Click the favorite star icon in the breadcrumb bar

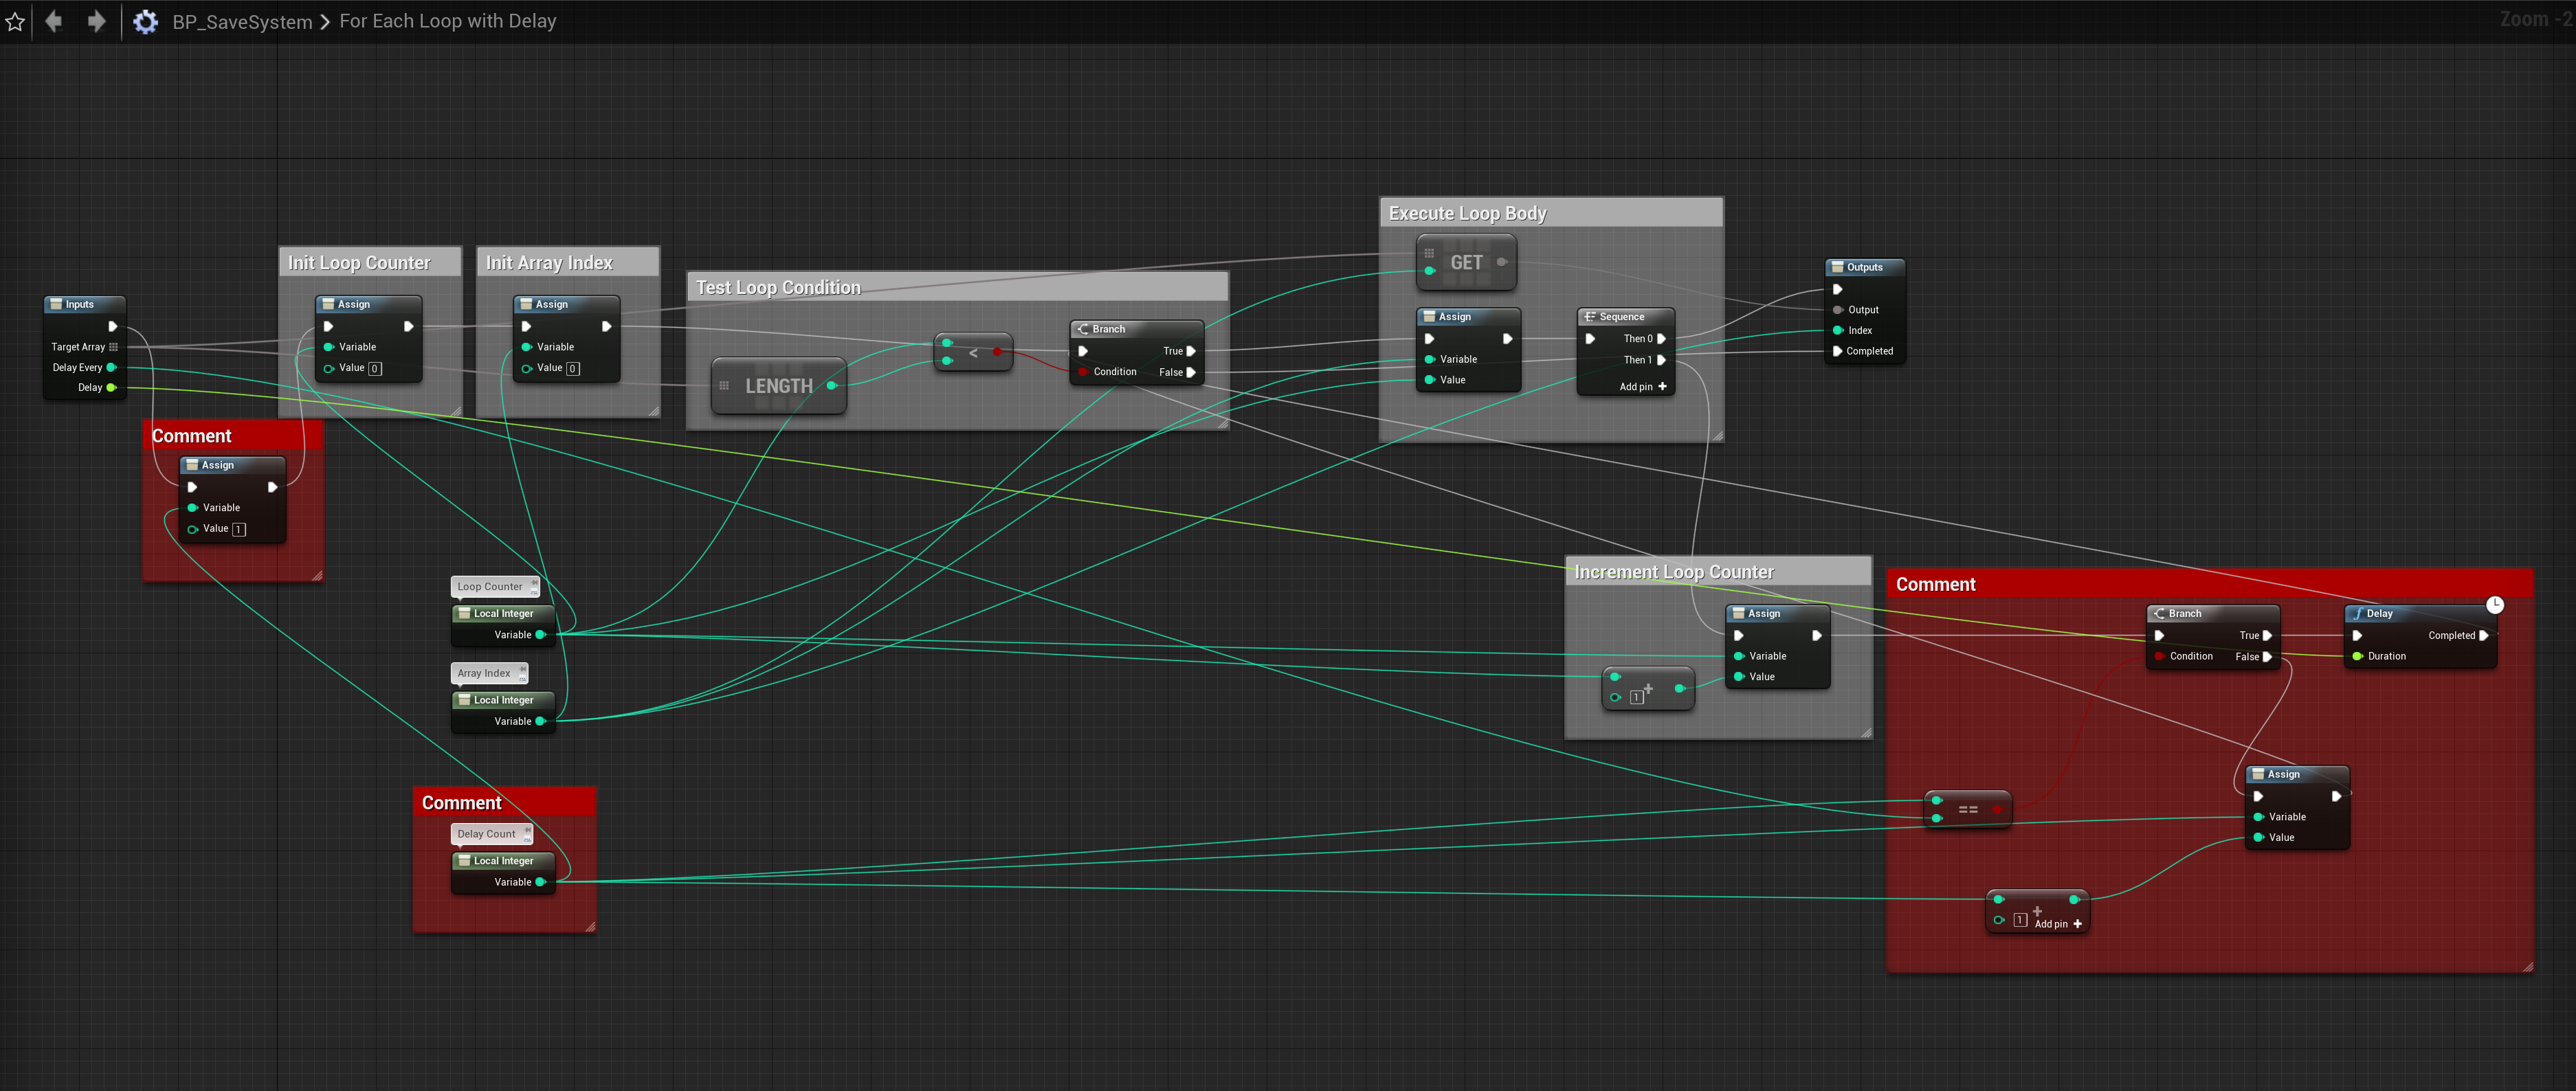coord(15,21)
